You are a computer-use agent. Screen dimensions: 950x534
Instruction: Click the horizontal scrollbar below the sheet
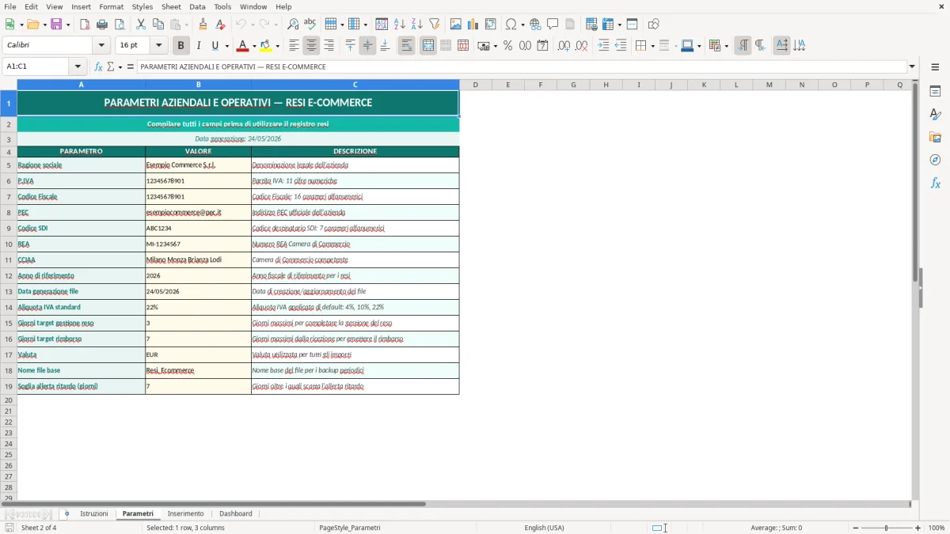[456, 504]
